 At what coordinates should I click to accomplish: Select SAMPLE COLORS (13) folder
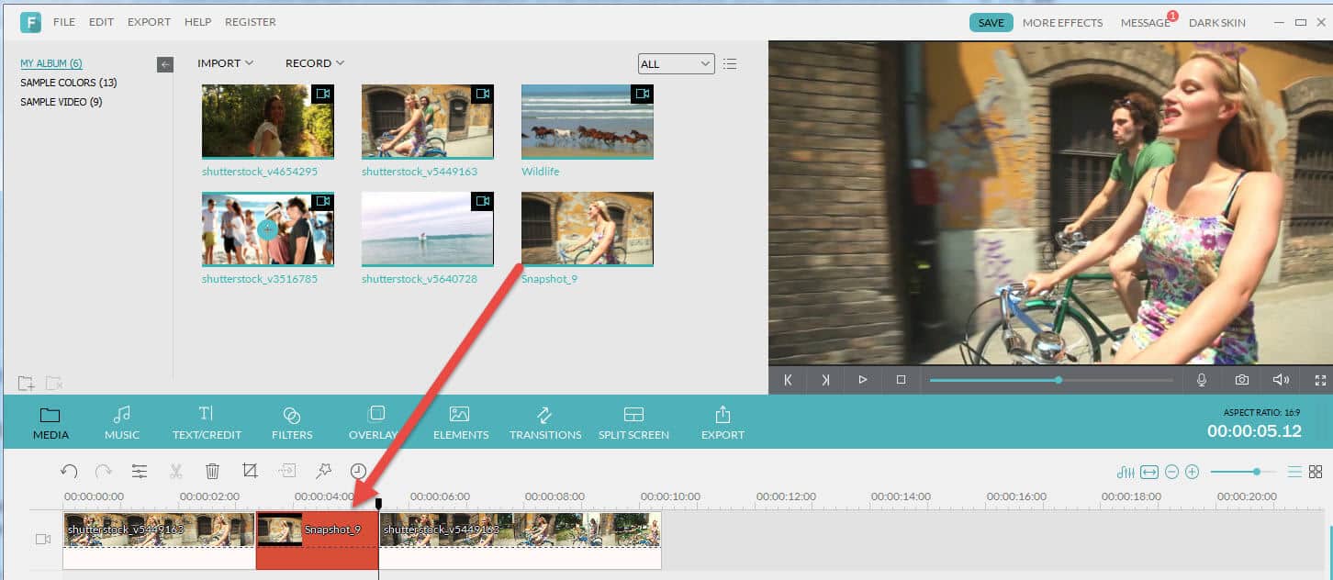point(69,83)
